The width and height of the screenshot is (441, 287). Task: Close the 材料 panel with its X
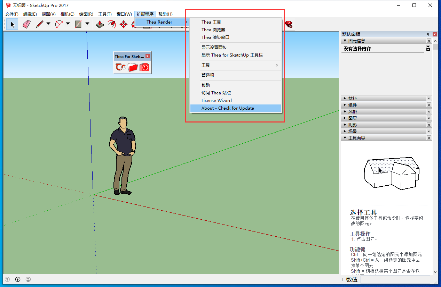click(x=429, y=99)
